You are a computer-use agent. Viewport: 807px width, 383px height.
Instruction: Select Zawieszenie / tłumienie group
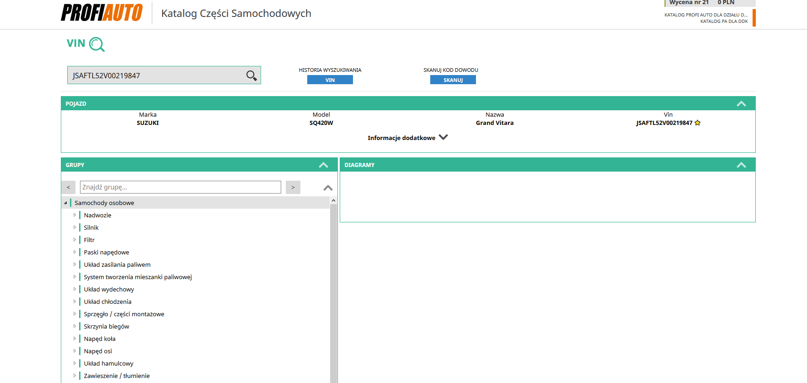(x=117, y=376)
